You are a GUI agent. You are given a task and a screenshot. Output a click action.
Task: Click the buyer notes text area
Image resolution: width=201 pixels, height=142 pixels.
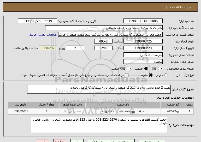[x=99, y=125]
